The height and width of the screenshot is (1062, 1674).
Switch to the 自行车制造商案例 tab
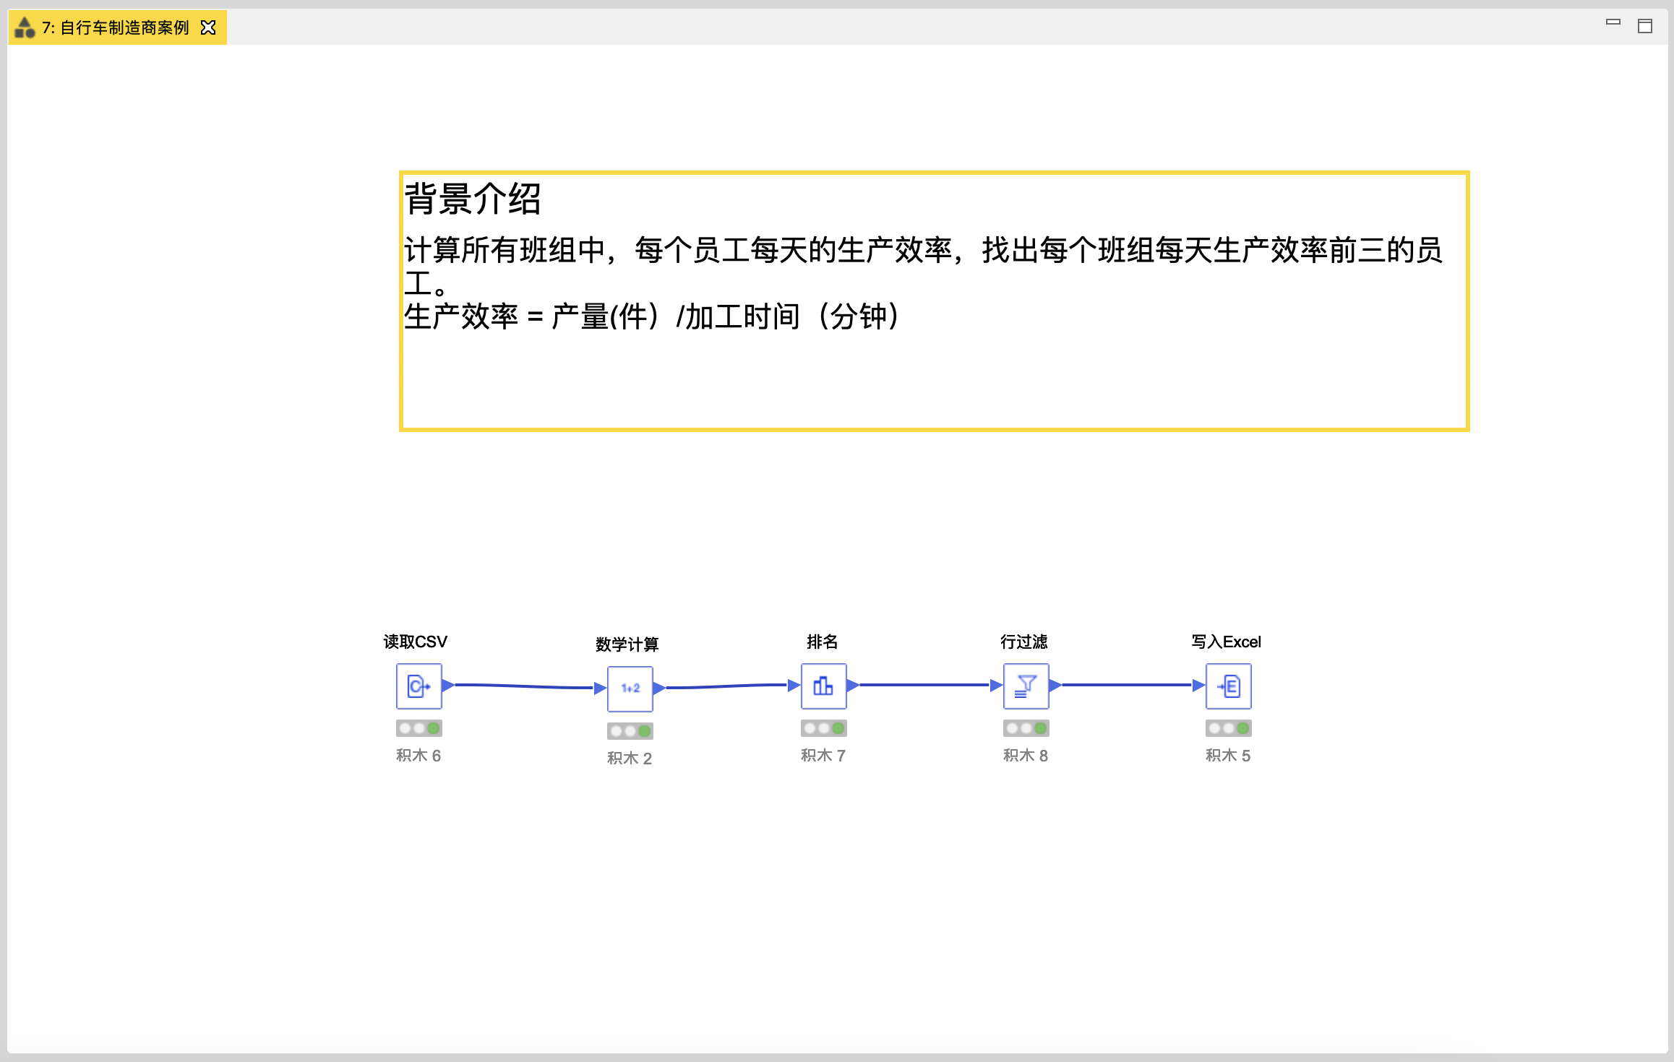116,27
